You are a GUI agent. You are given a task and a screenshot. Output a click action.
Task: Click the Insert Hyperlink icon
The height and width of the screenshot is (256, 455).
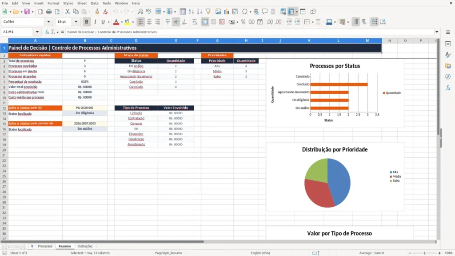(256, 12)
